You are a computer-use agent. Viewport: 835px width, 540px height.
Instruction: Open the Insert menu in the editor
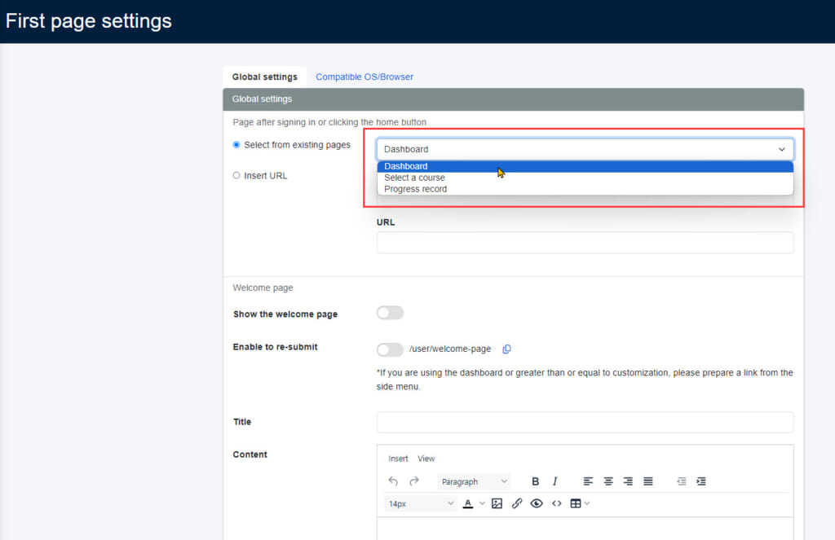pyautogui.click(x=398, y=459)
